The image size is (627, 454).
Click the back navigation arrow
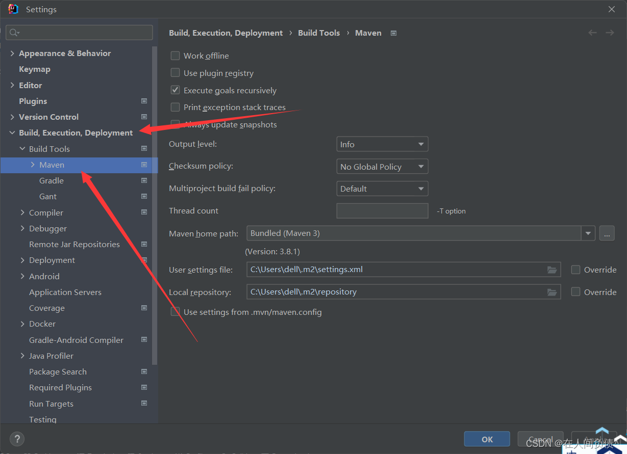click(592, 33)
